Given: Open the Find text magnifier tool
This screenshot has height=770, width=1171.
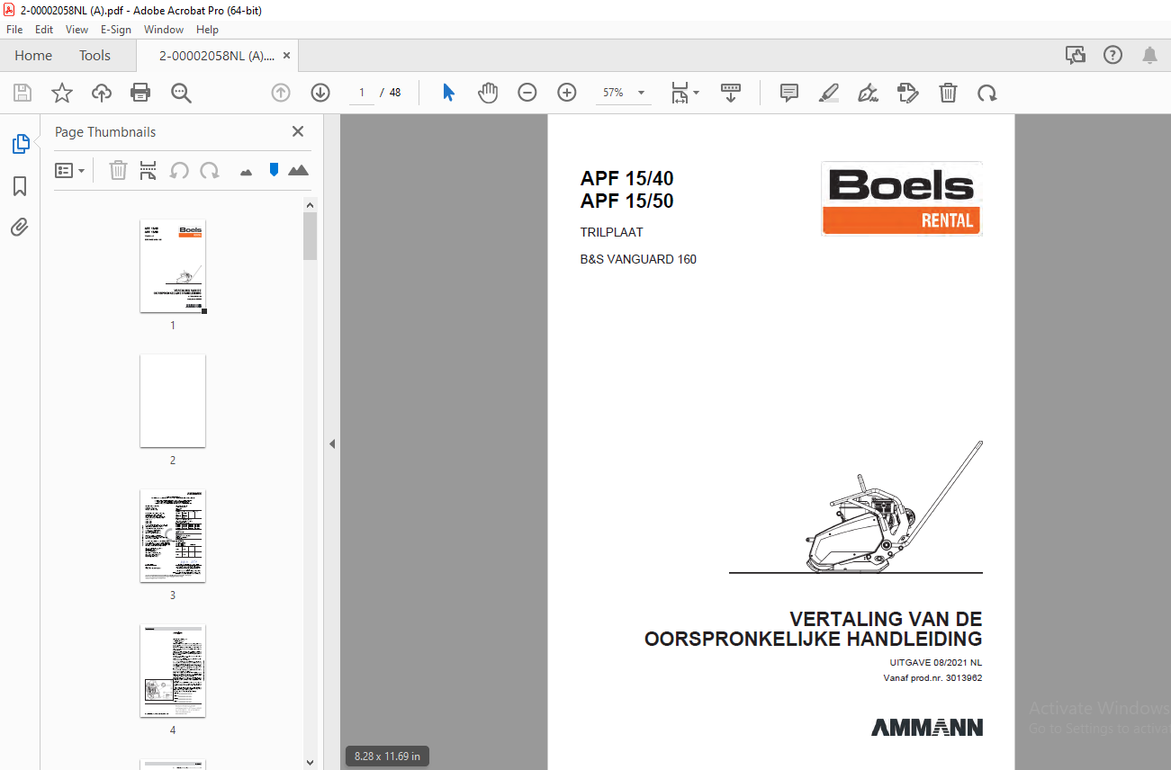Looking at the screenshot, I should pyautogui.click(x=181, y=93).
